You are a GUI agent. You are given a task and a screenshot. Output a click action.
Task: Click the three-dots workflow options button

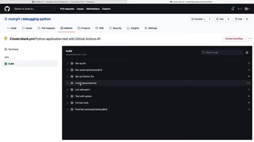point(250,39)
